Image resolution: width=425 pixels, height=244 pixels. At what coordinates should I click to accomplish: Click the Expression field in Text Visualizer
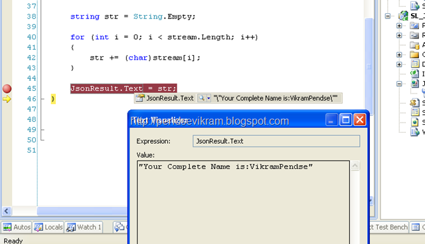tap(276, 141)
